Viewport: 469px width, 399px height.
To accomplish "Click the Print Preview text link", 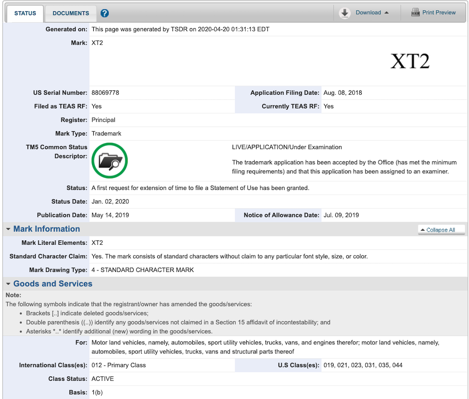I will pos(439,13).
